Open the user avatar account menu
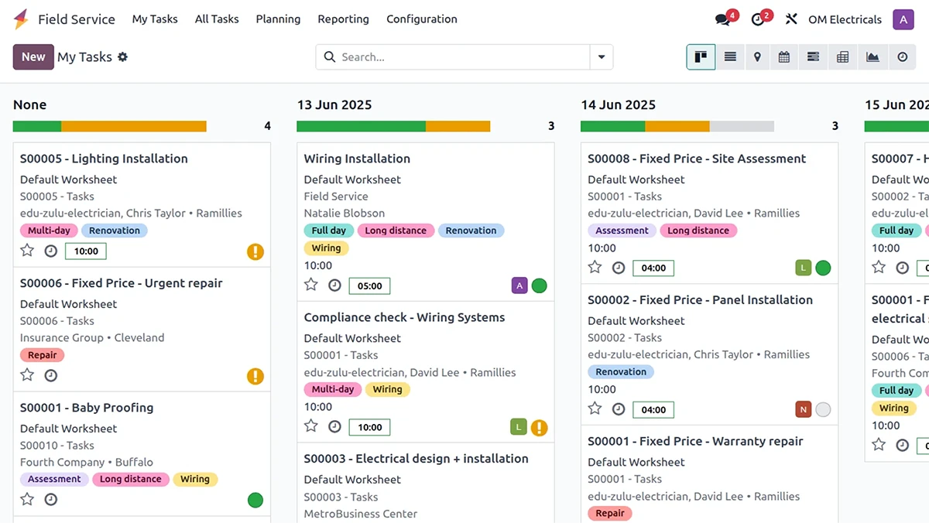Image resolution: width=929 pixels, height=523 pixels. click(903, 19)
